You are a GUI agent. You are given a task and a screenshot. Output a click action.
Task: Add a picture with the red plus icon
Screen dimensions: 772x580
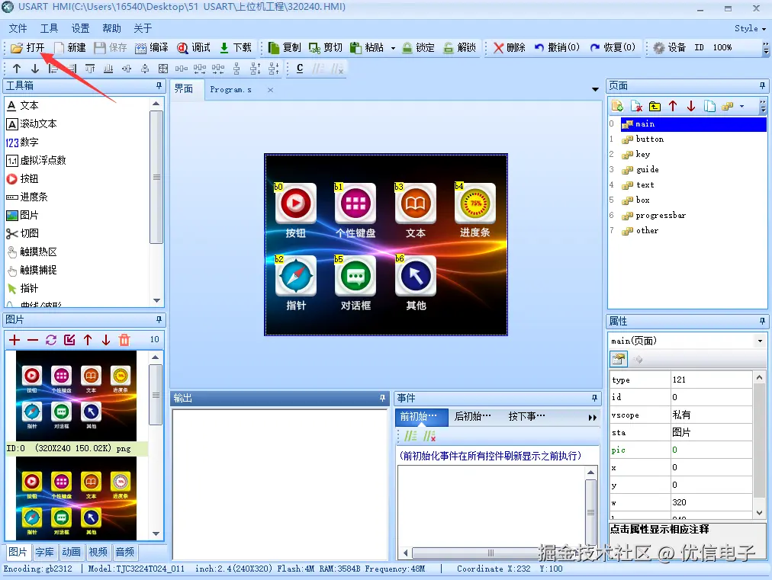click(x=14, y=340)
